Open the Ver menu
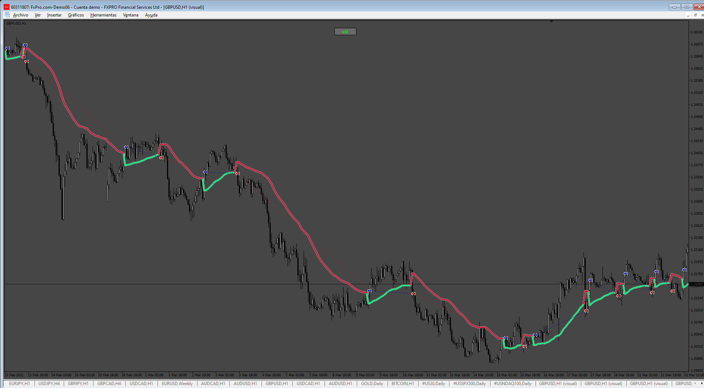 pyautogui.click(x=38, y=15)
